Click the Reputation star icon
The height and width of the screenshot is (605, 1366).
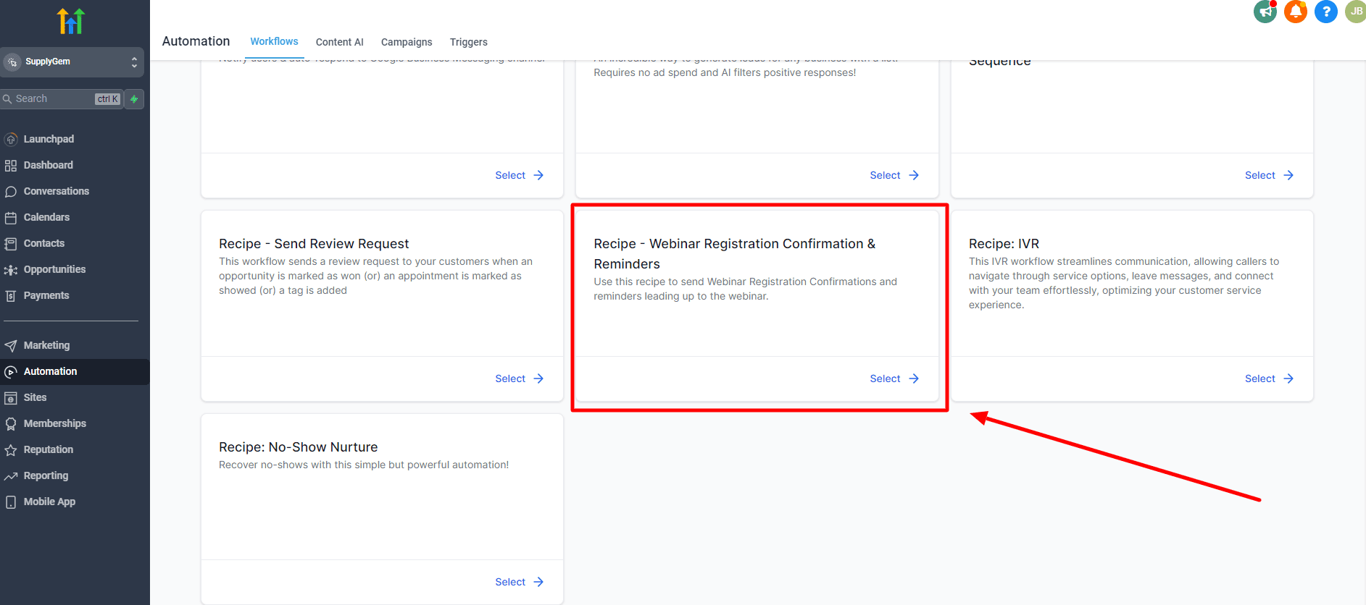(11, 450)
